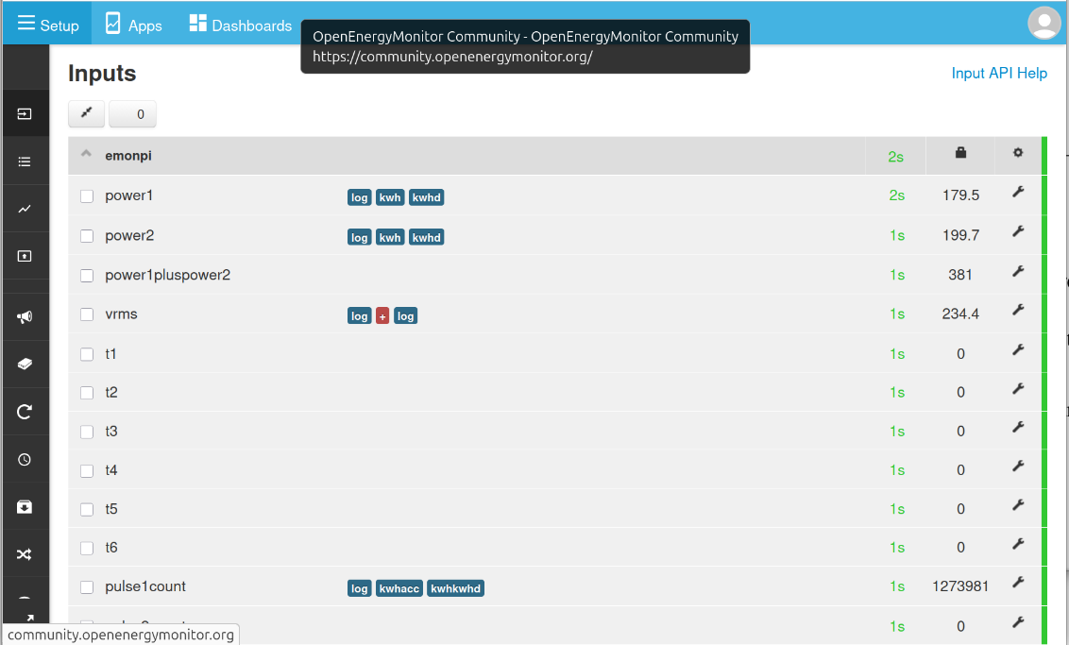This screenshot has width=1069, height=645.
Task: Open the megaphone sidebar icon
Action: (x=25, y=317)
